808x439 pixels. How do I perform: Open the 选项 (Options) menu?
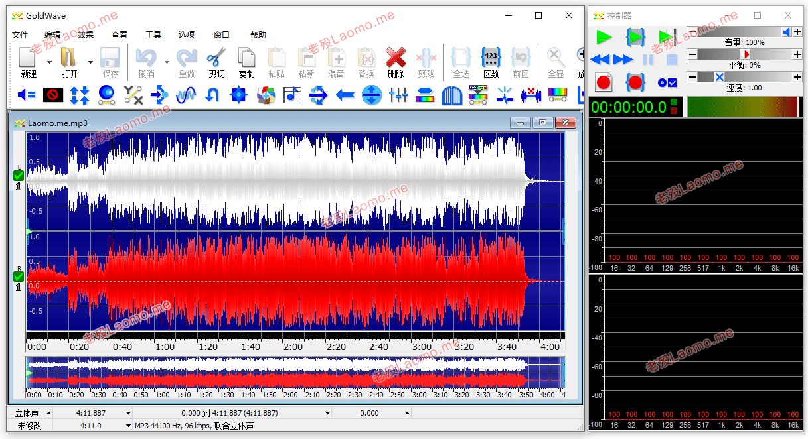click(187, 35)
